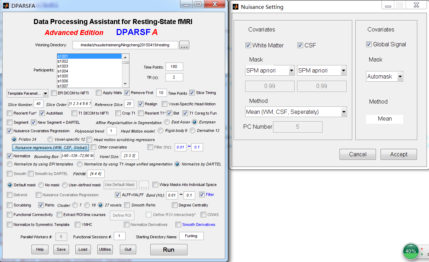Check the Other covariates checkbox
Viewport: 429px width, 262px height.
[x=94, y=147]
